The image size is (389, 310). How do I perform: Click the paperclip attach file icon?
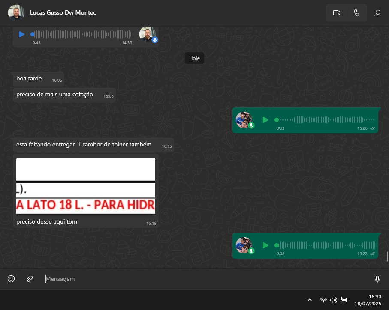point(30,279)
